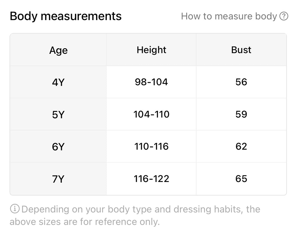Select the Bust column header

tap(241, 50)
